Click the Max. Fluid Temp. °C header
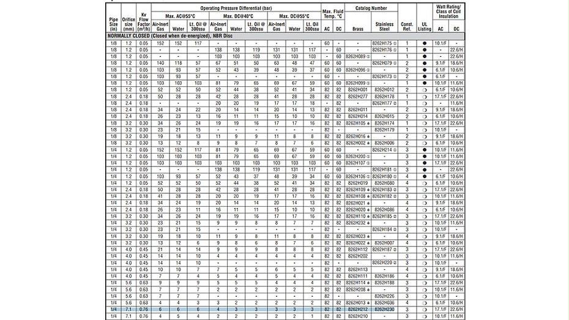569x320 pixels. click(334, 13)
